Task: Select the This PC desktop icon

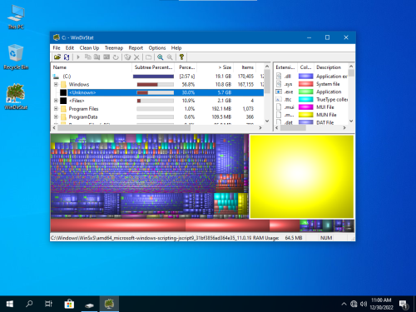Action: click(16, 17)
